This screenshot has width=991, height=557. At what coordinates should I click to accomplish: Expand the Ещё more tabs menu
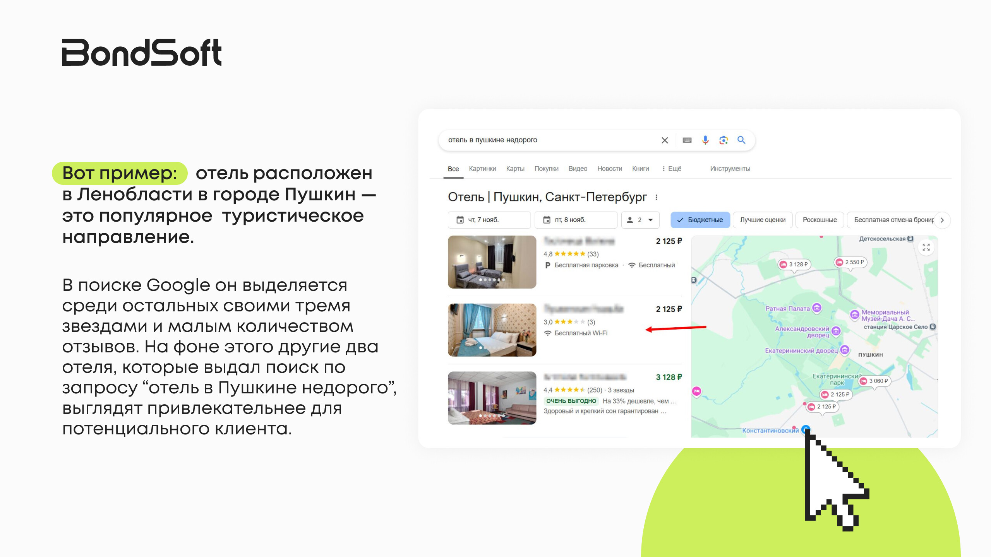[672, 169]
